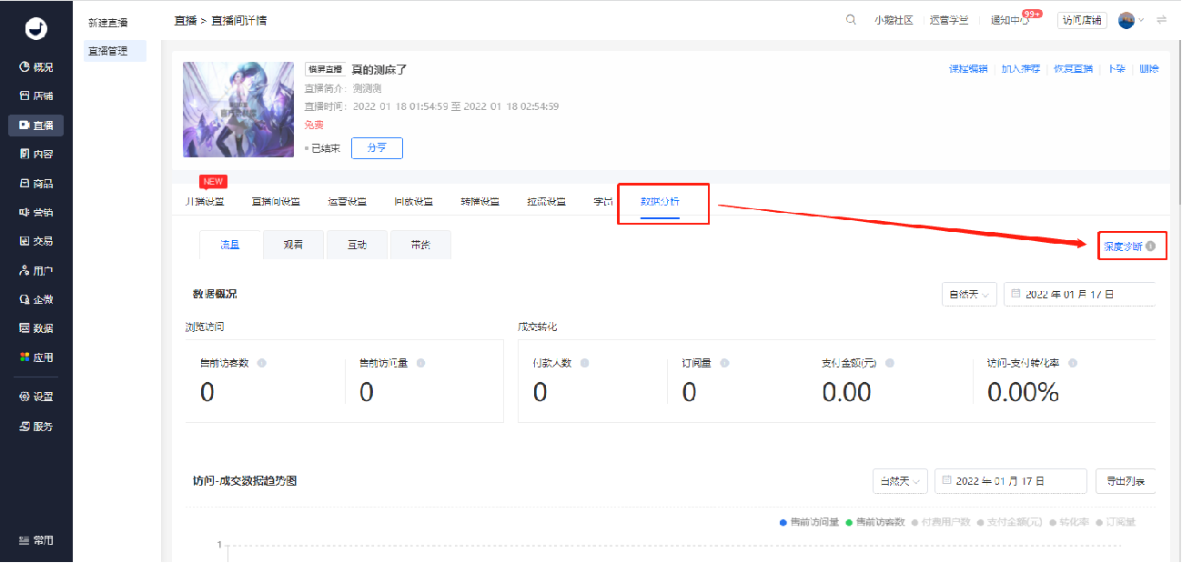Open the 小鹅社区 header link
This screenshot has height=563, width=1182.
tap(894, 20)
